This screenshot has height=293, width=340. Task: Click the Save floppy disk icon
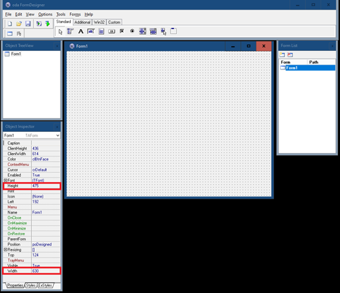pos(28,24)
